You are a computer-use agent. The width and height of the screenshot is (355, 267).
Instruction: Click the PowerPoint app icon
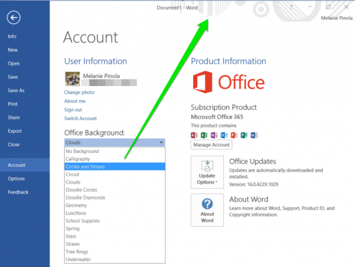[234, 136]
